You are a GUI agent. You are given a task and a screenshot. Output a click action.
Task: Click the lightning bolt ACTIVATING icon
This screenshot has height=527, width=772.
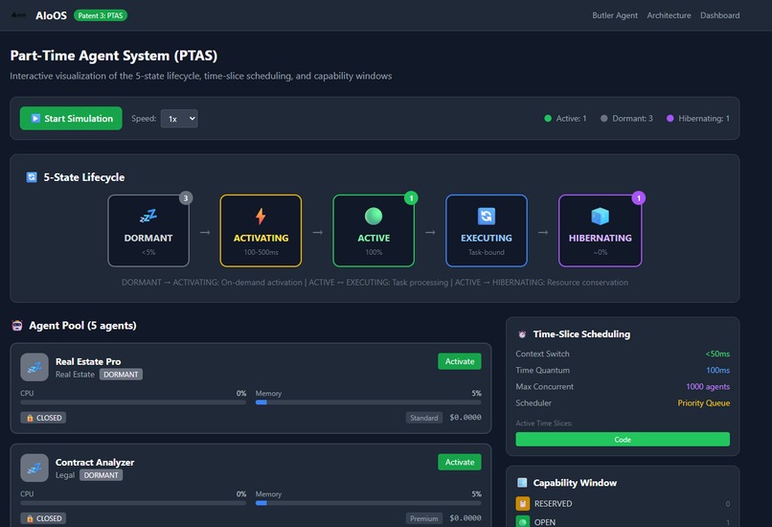tap(261, 216)
